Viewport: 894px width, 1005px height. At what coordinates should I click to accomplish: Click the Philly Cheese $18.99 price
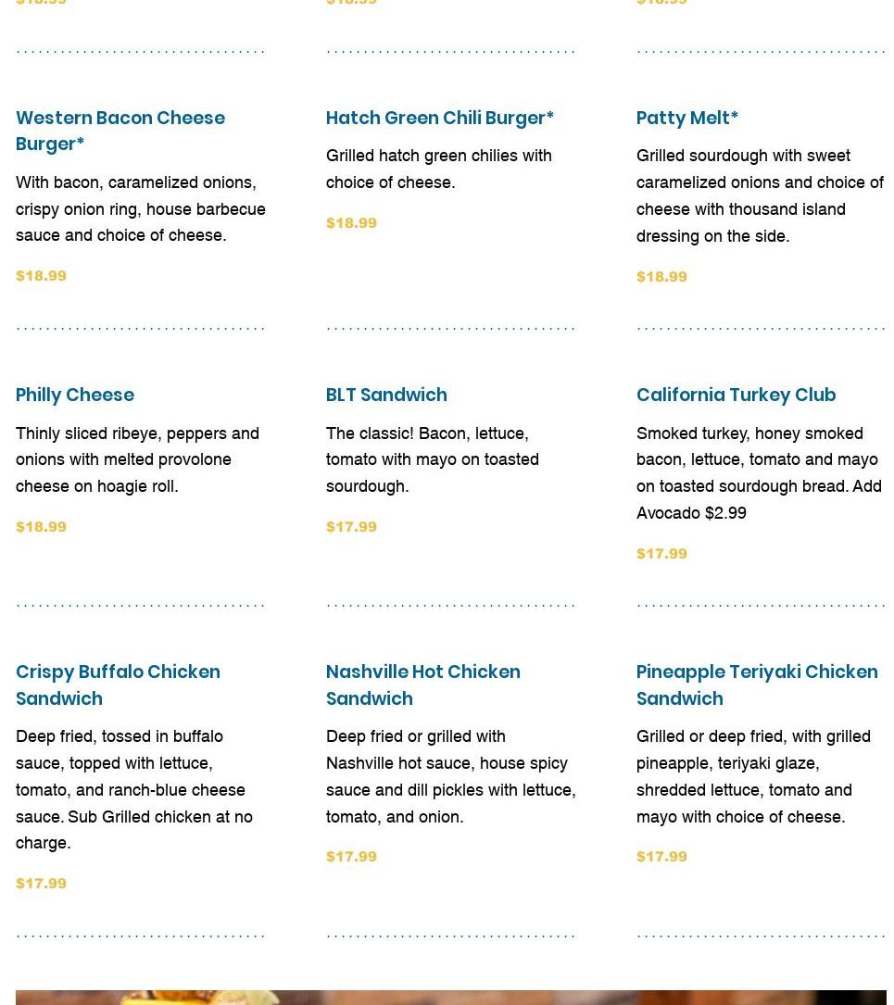[41, 526]
